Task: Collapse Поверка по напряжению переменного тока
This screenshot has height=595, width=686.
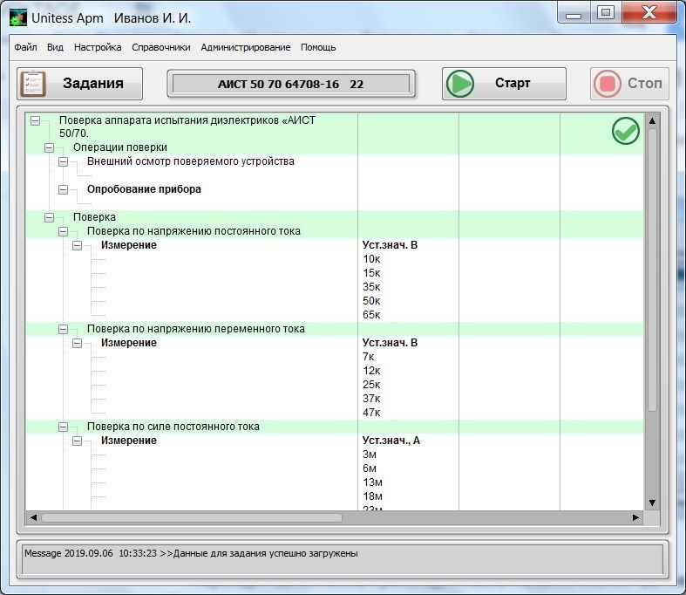Action: [x=63, y=330]
